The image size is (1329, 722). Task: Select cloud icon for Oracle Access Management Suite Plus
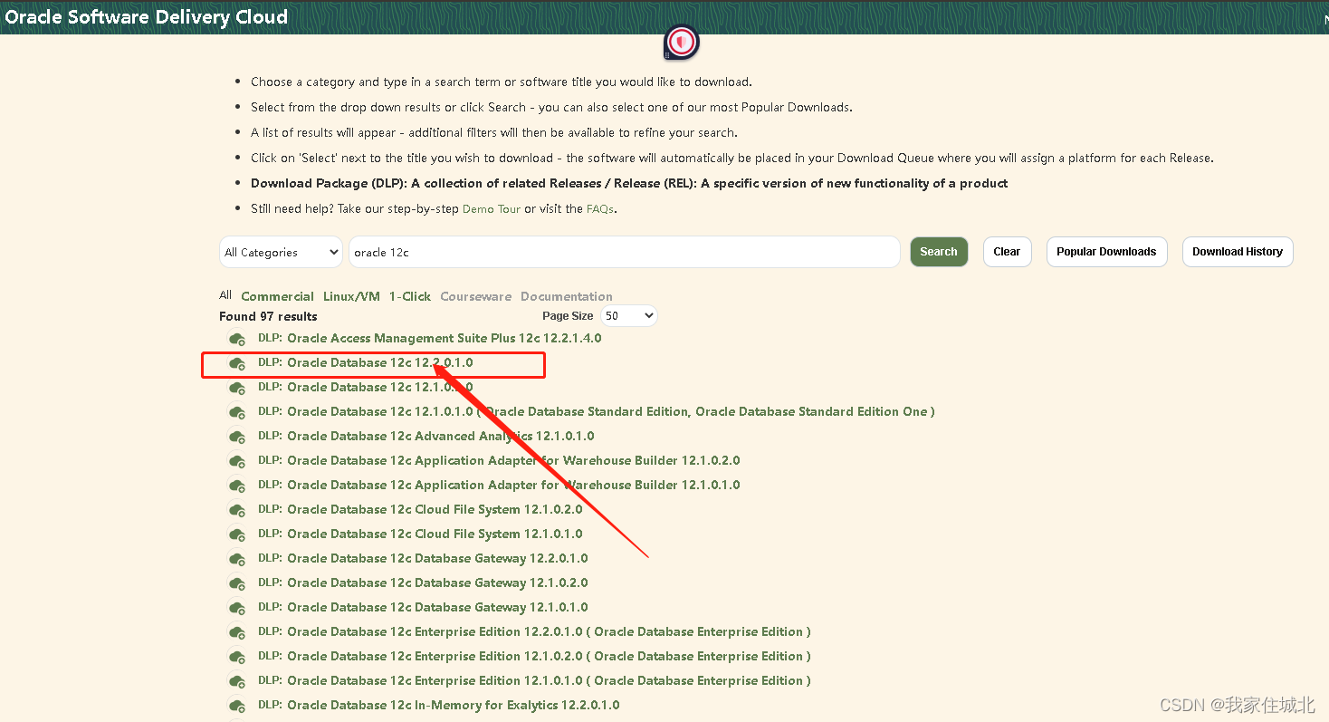click(237, 339)
